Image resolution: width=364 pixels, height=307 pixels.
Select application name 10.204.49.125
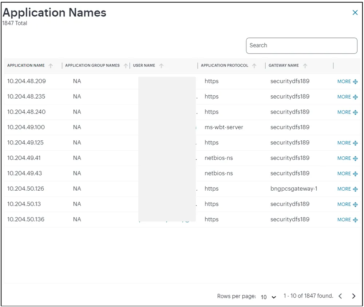25,143
